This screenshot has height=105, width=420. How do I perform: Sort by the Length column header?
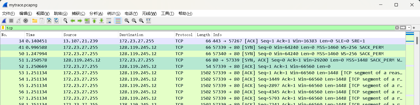pos(204,35)
